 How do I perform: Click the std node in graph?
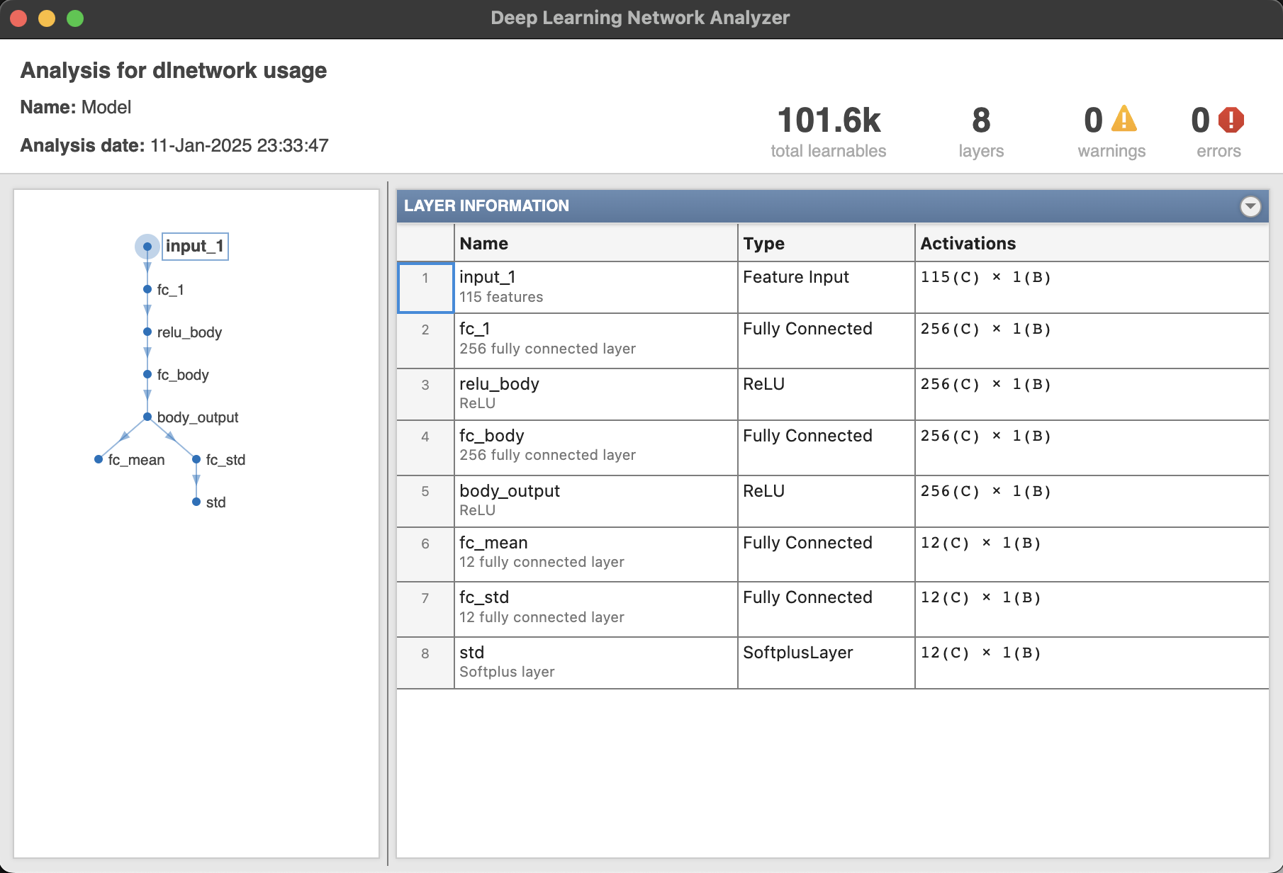point(196,502)
